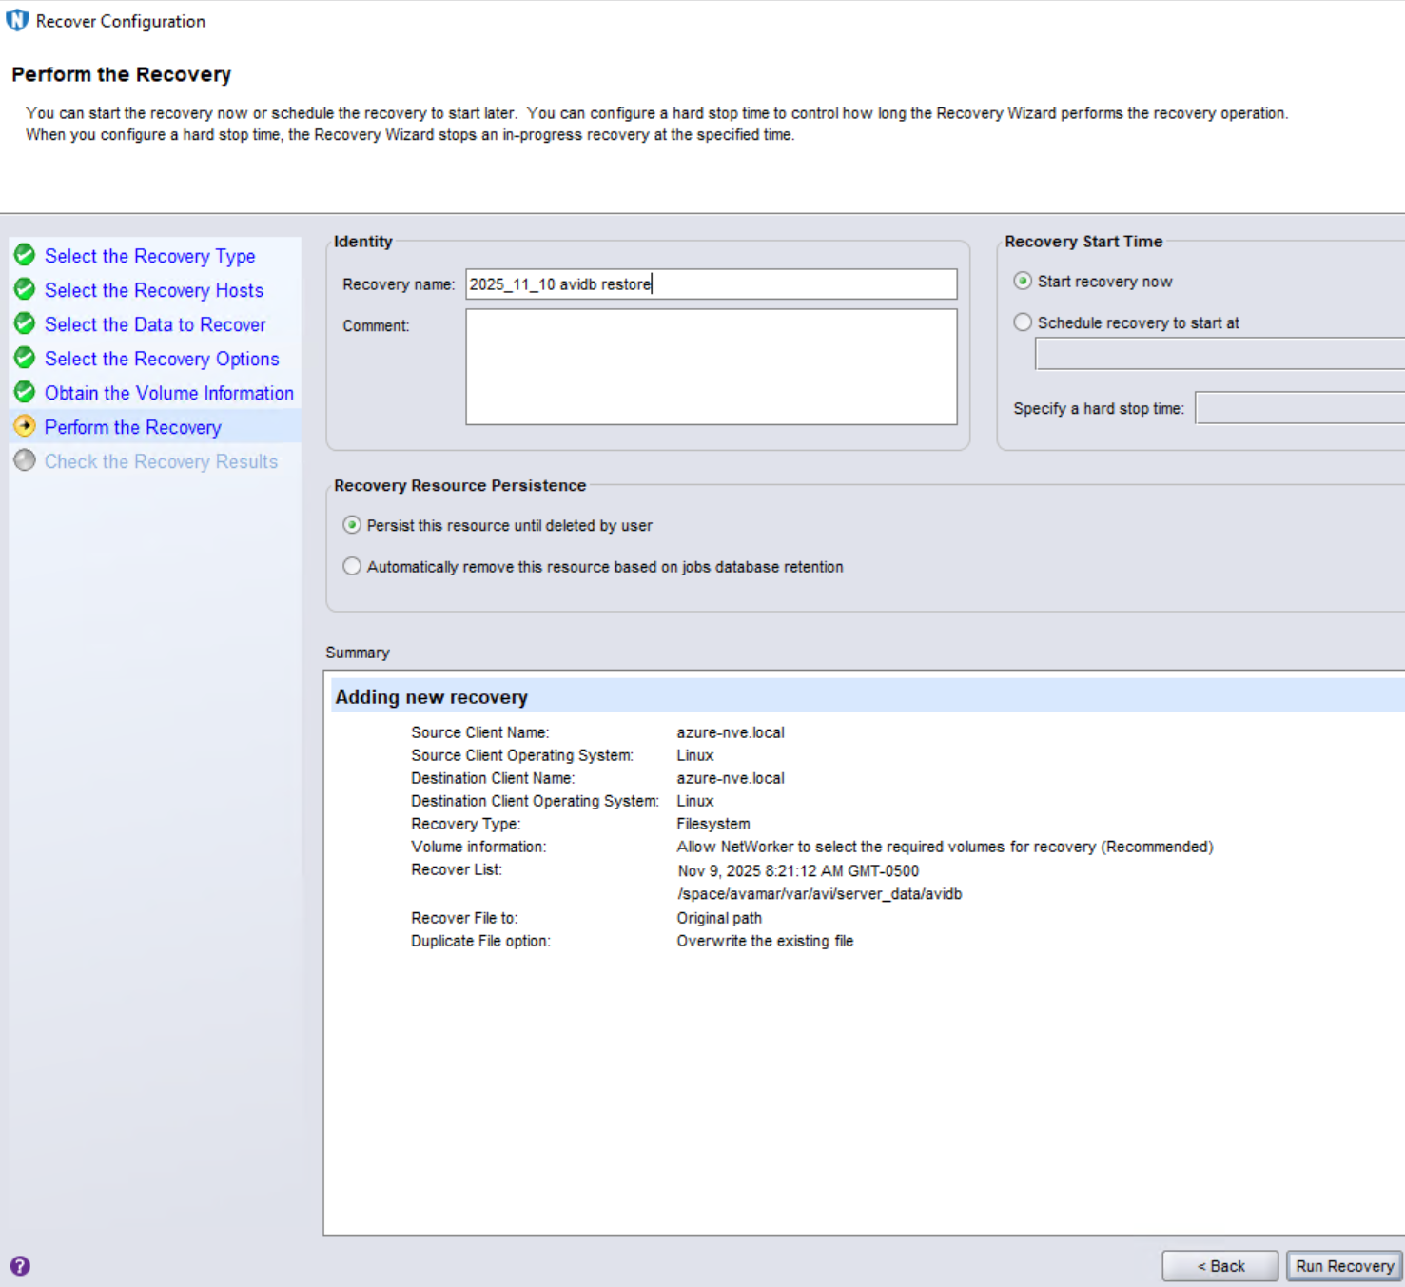Go to Select the Data to Recover step
Viewport: 1405px width, 1287px height.
pyautogui.click(x=155, y=324)
